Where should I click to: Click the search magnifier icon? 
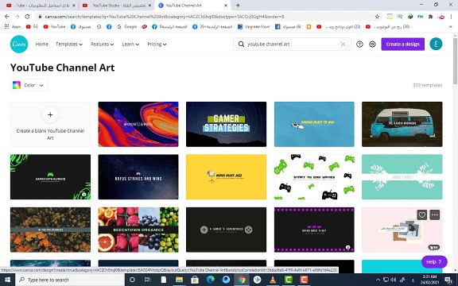pos(241,44)
